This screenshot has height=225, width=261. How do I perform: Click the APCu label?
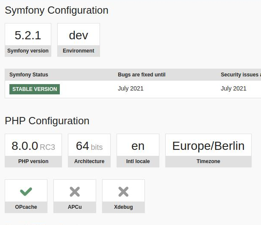(75, 207)
